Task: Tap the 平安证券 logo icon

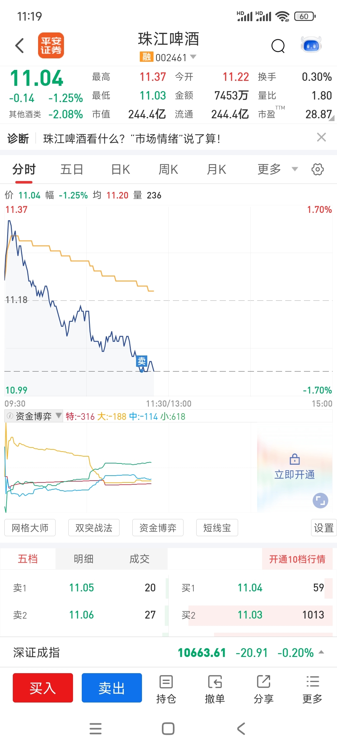Action: [51, 46]
